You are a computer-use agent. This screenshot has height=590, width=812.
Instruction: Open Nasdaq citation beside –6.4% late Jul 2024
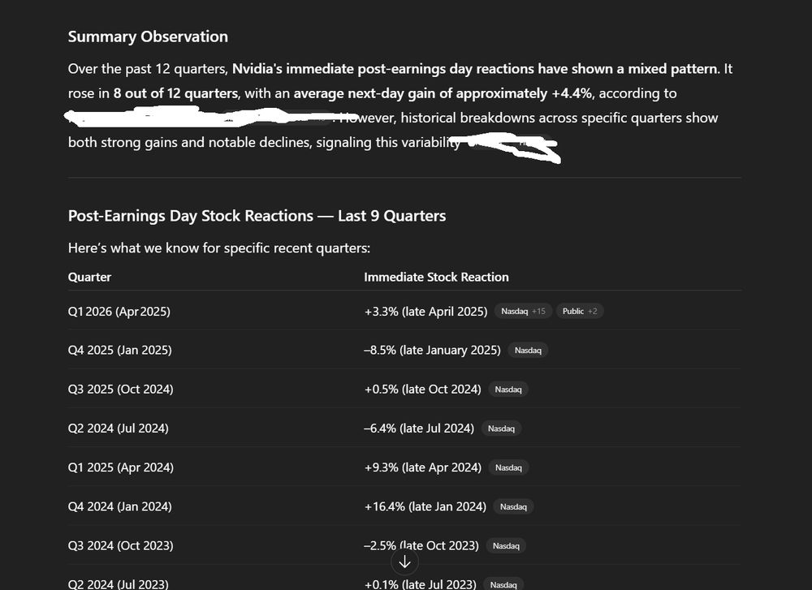501,429
